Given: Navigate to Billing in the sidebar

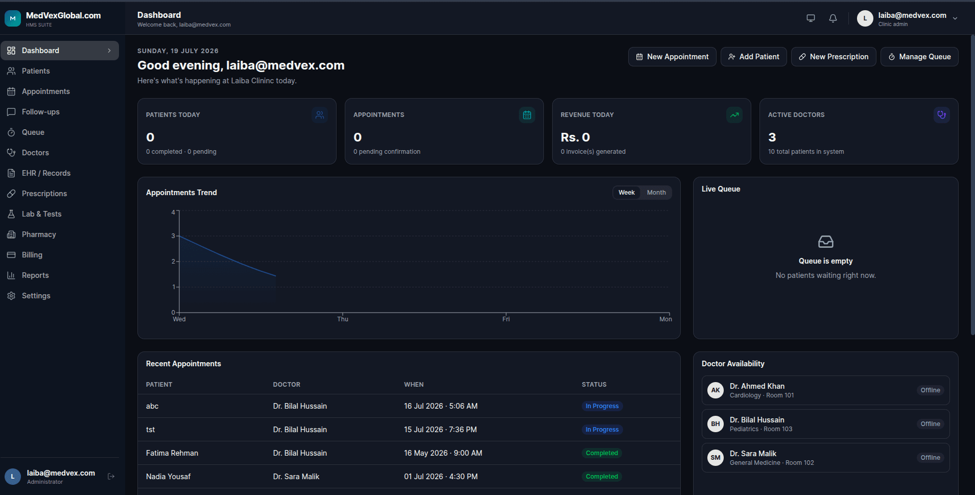Looking at the screenshot, I should [60, 255].
